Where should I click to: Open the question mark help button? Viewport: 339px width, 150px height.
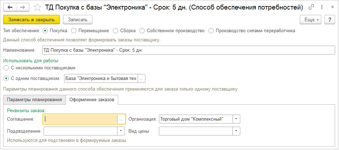[329, 19]
